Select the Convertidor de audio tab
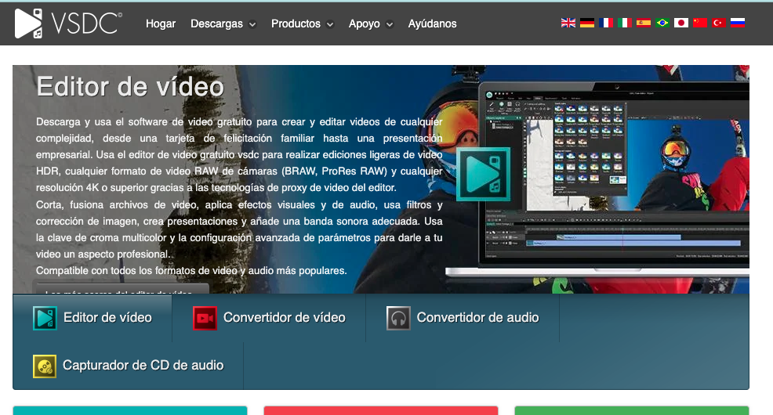 click(x=463, y=318)
